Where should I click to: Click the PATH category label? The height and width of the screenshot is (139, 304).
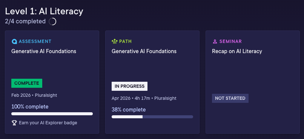126,41
